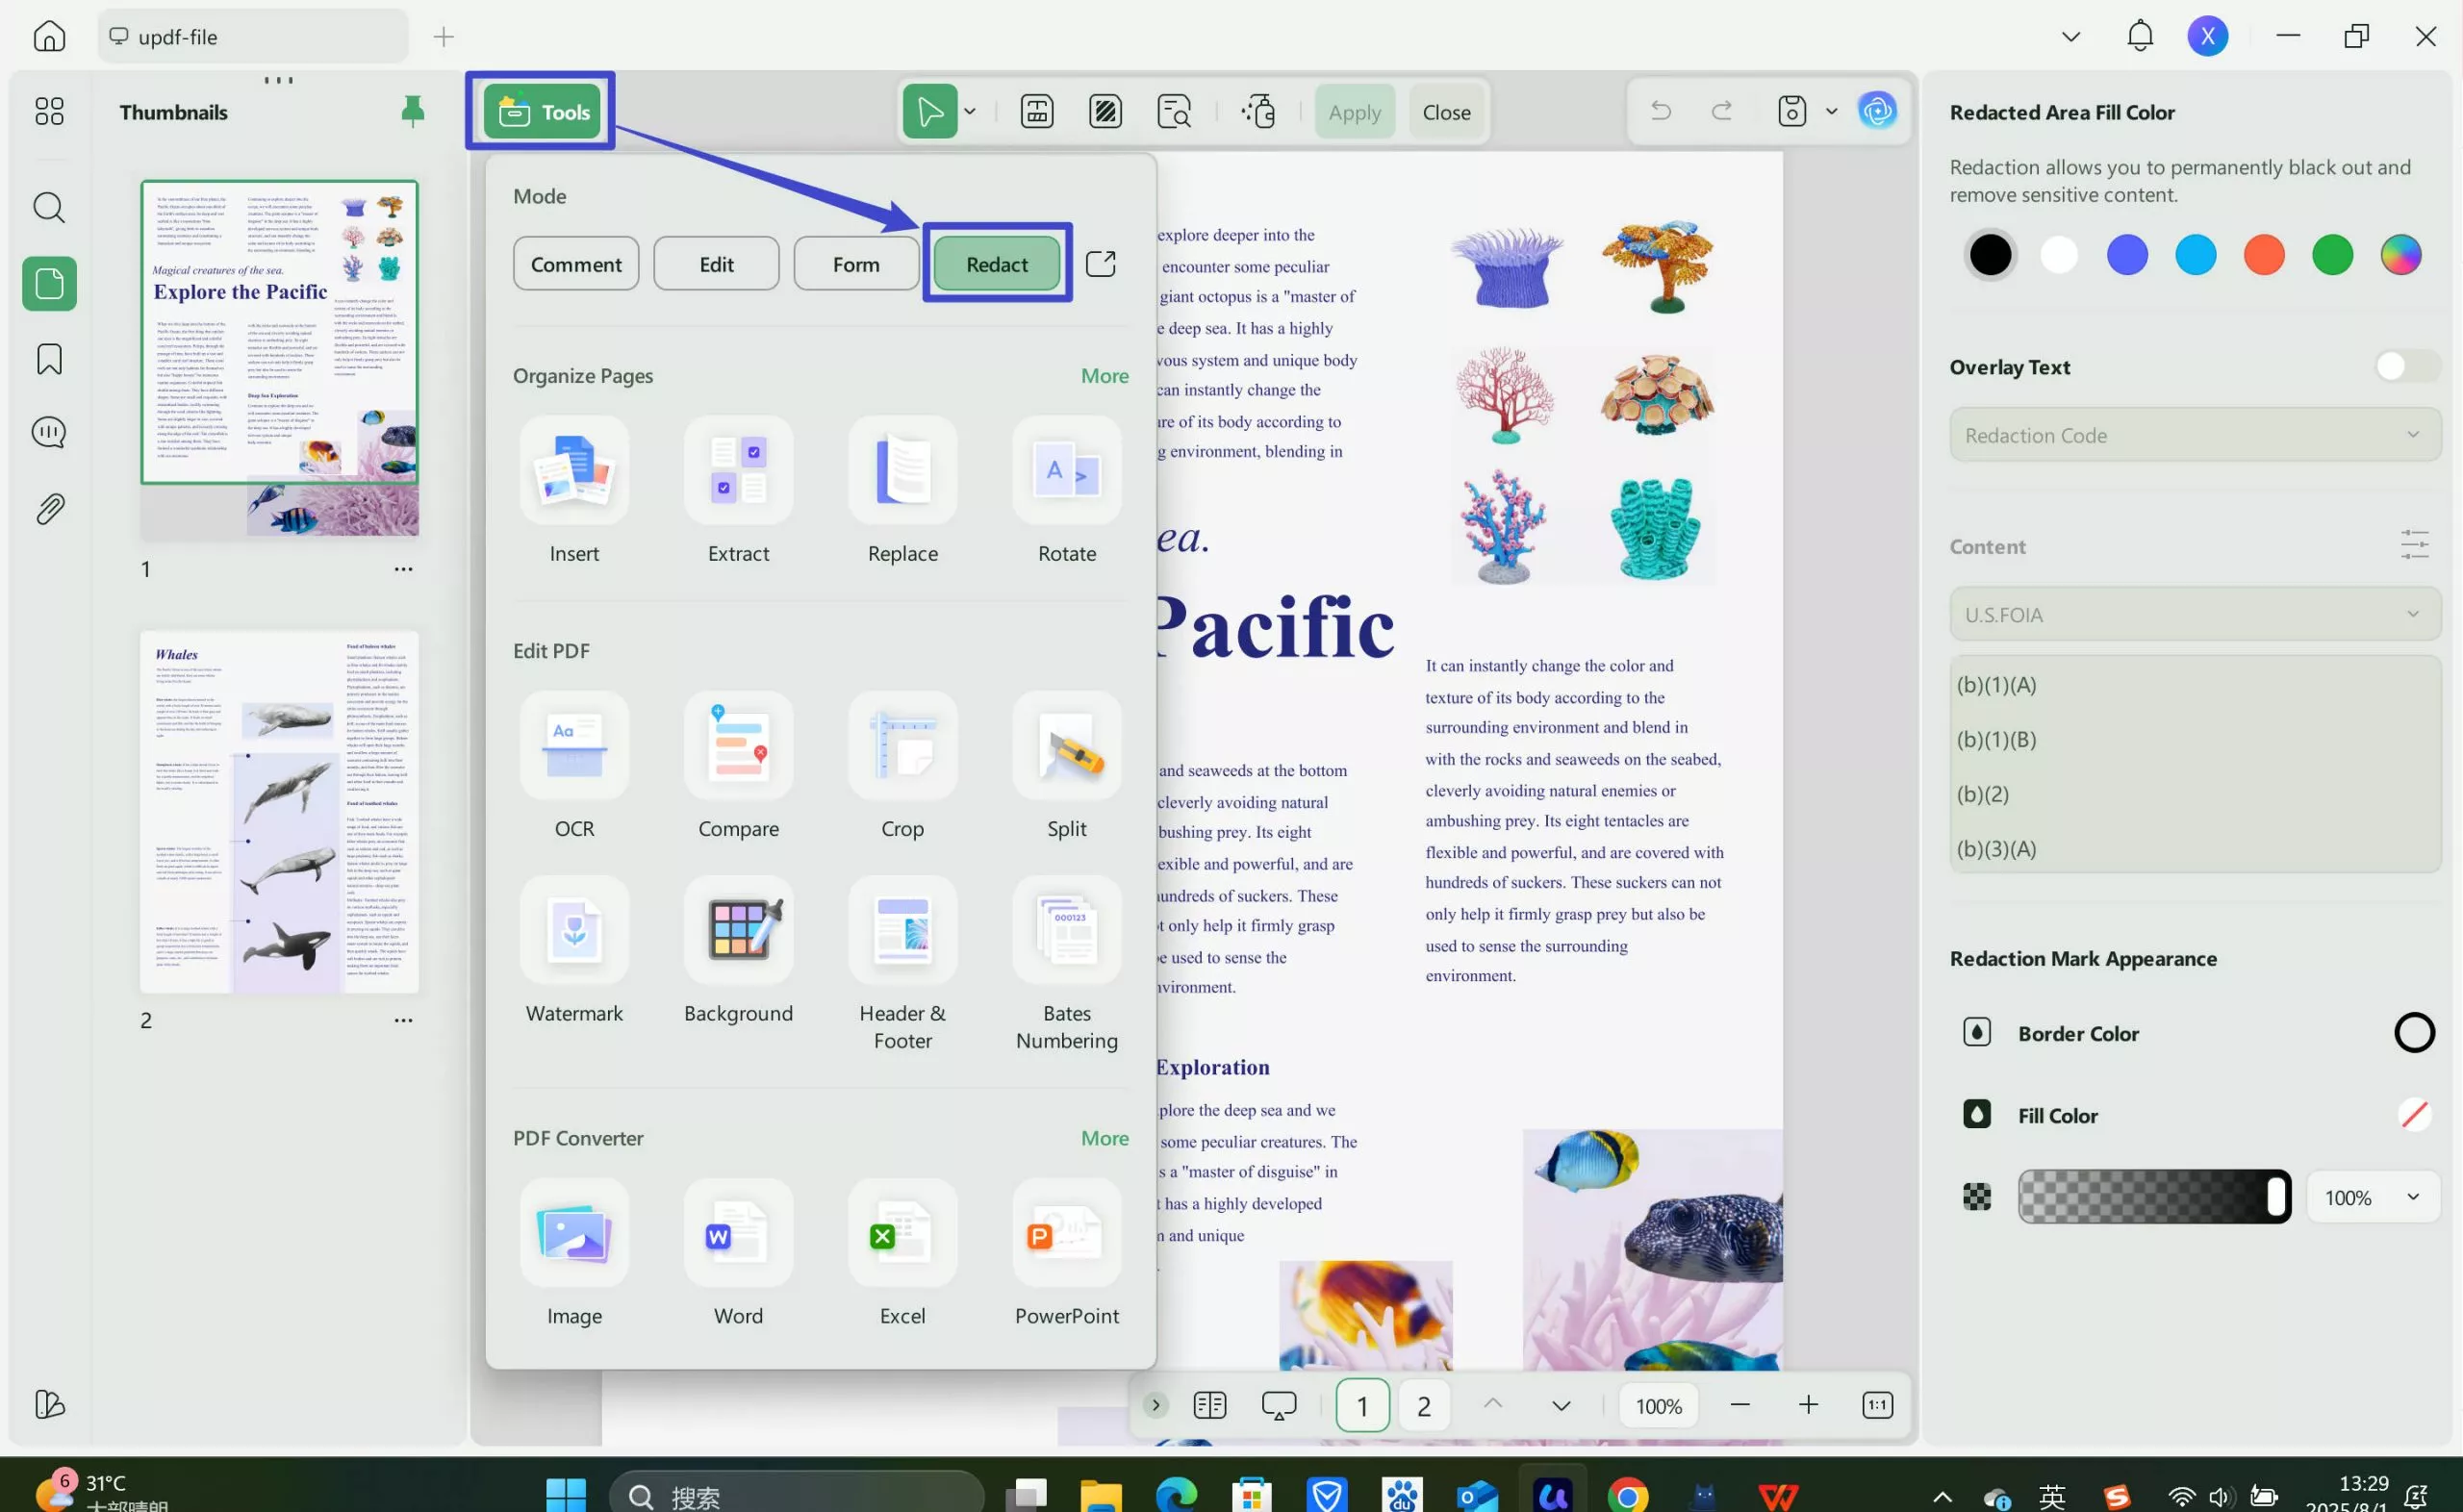Viewport: 2463px width, 1512px height.
Task: Select the Crop tool
Action: 902,747
